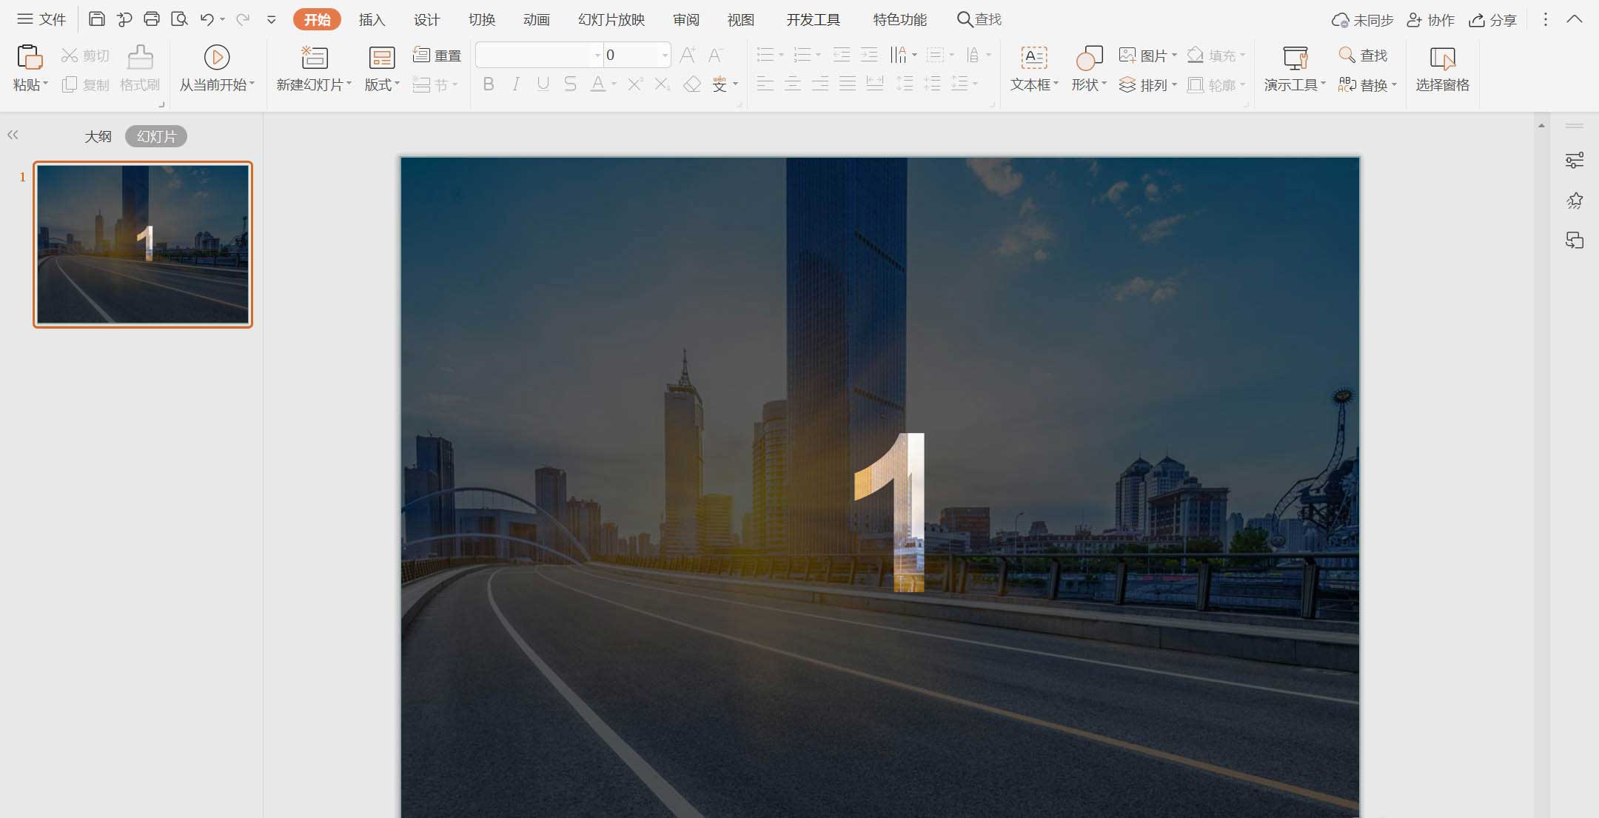This screenshot has height=818, width=1599.
Task: Open the 动画 animation tab
Action: coord(536,20)
